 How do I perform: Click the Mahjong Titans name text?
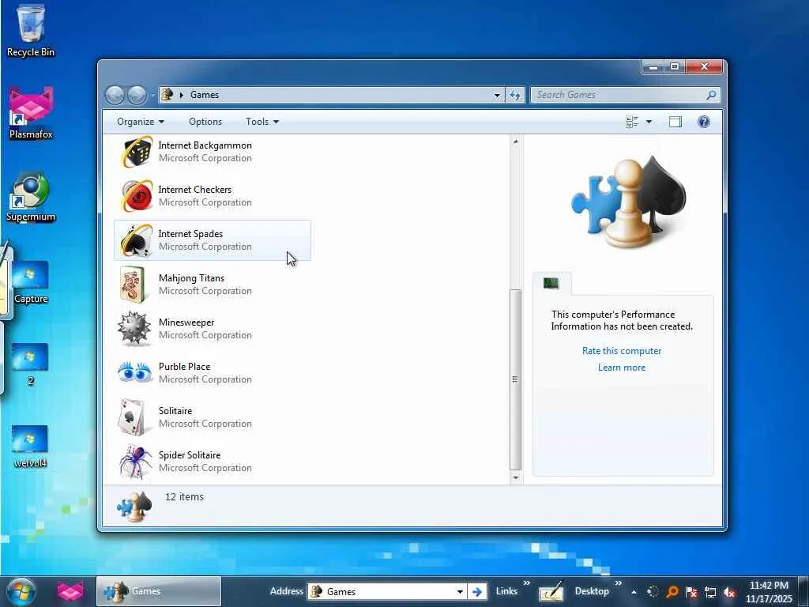coord(191,279)
